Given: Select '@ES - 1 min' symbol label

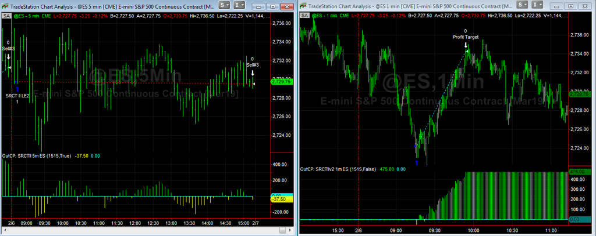Looking at the screenshot, I should pos(324,16).
